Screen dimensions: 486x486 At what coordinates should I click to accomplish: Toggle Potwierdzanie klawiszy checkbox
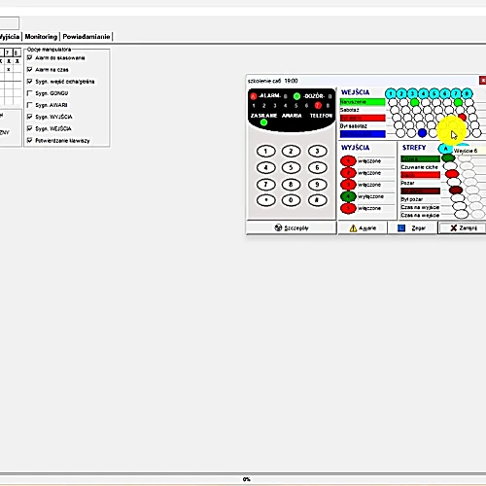(30, 140)
